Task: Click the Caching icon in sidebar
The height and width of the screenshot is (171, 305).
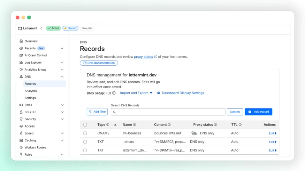Action: pyautogui.click(x=21, y=140)
